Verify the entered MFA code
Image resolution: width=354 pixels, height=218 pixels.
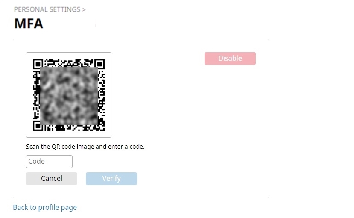pyautogui.click(x=111, y=179)
